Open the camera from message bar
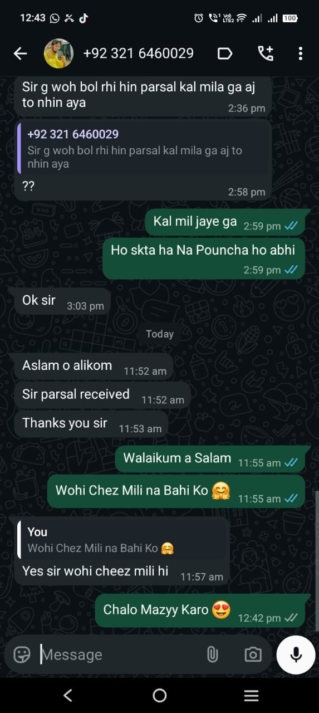 coord(253,655)
